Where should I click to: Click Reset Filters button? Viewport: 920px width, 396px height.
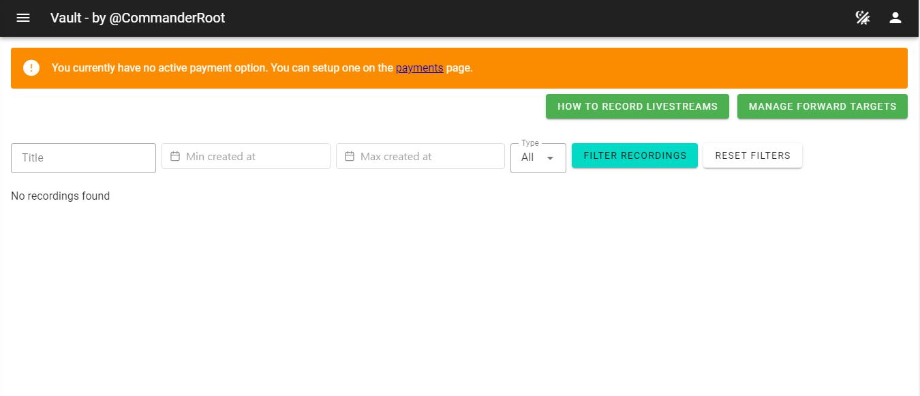(752, 155)
